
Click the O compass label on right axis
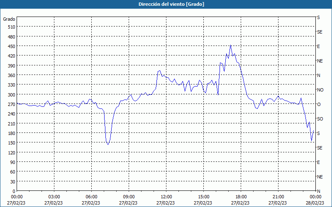318,104
